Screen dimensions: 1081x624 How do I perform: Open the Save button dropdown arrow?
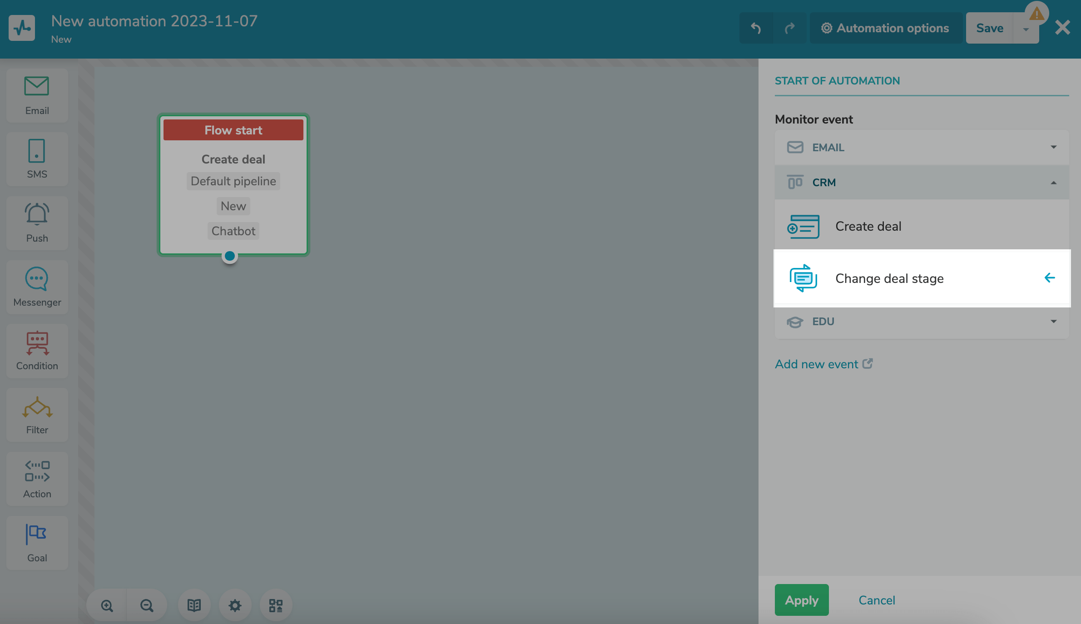[1026, 29]
